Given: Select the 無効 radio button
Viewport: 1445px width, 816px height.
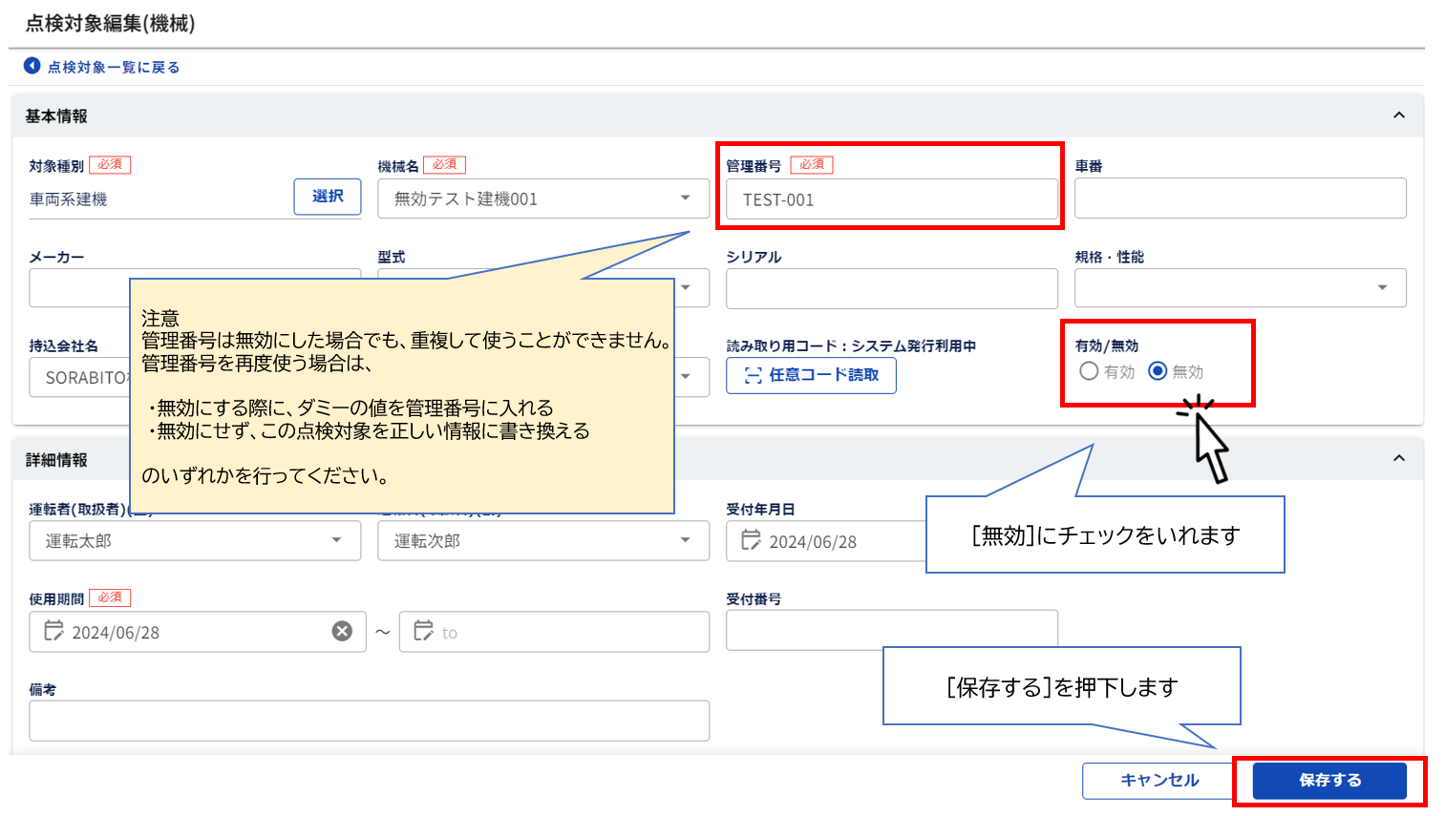Looking at the screenshot, I should pyautogui.click(x=1158, y=371).
